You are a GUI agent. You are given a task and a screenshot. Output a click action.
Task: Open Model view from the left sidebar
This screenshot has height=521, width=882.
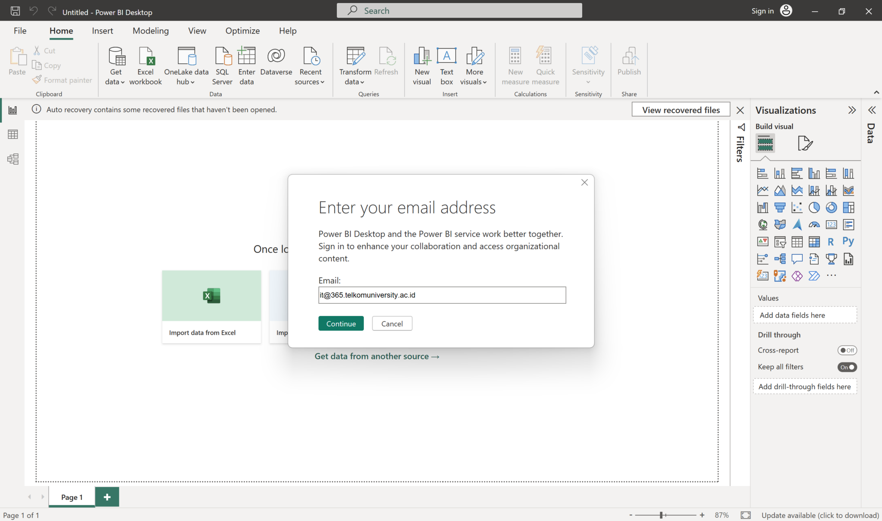click(x=12, y=159)
